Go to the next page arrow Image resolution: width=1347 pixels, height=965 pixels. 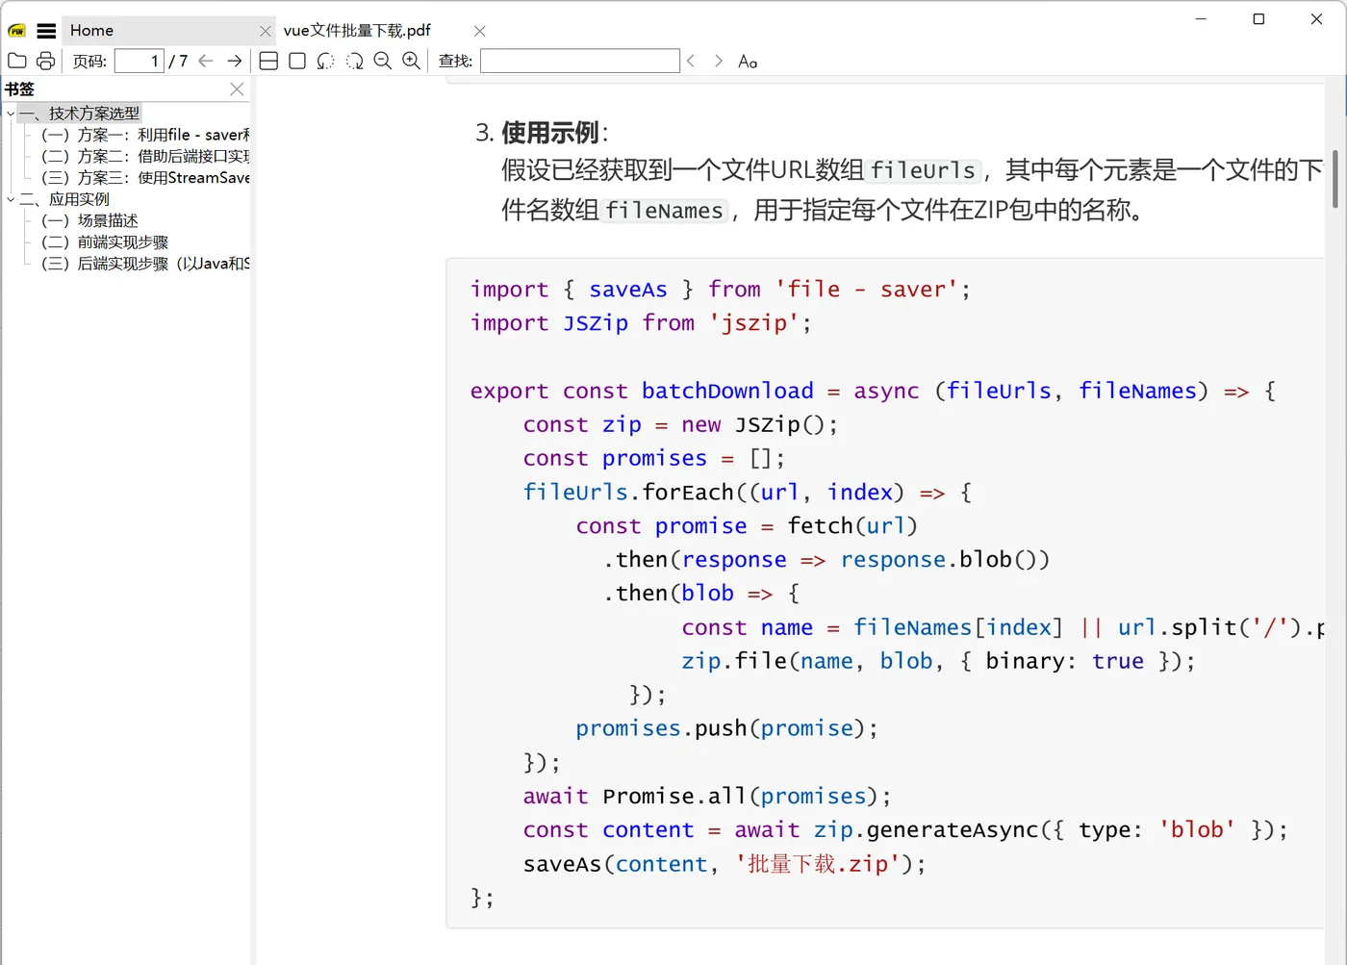tap(234, 61)
